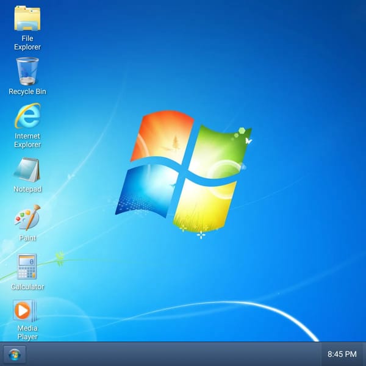Screen dimensions: 366x366
Task: Click the Paint palette icon
Action: click(x=27, y=218)
